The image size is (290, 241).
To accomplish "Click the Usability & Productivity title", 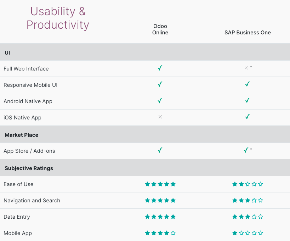I will coord(58,18).
